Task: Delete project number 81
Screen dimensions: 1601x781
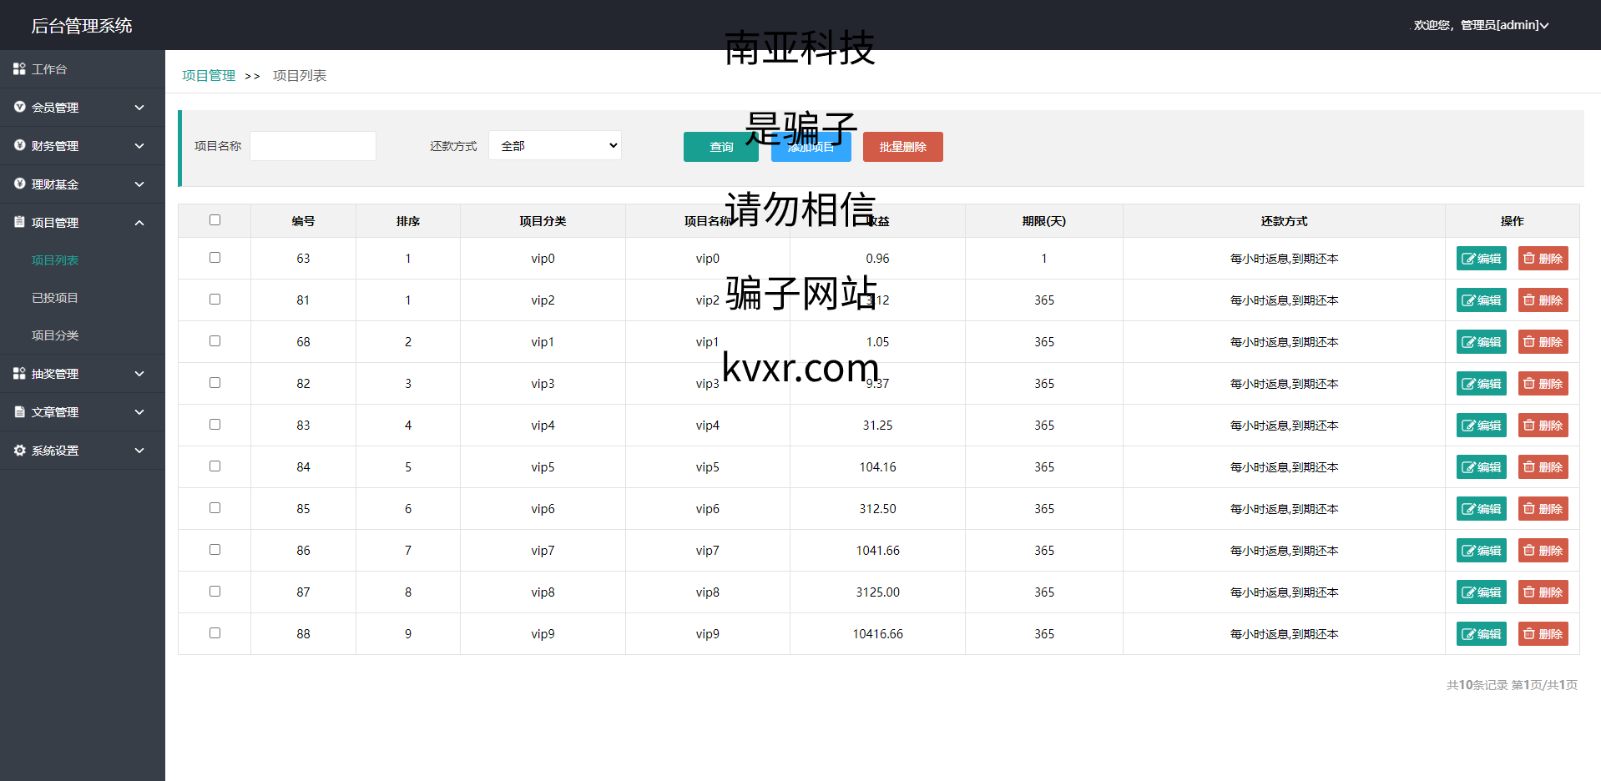Action: (x=1543, y=300)
